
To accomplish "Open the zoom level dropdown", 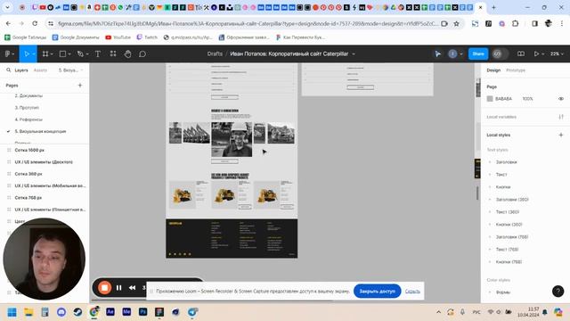I will click(x=556, y=53).
